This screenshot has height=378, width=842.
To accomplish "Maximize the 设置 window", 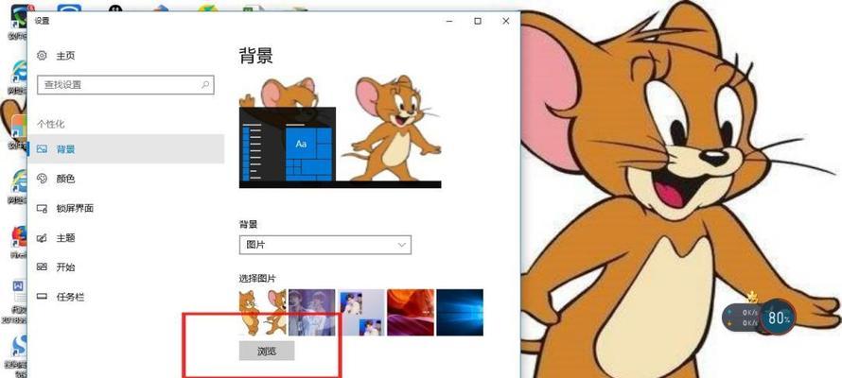I will [478, 21].
